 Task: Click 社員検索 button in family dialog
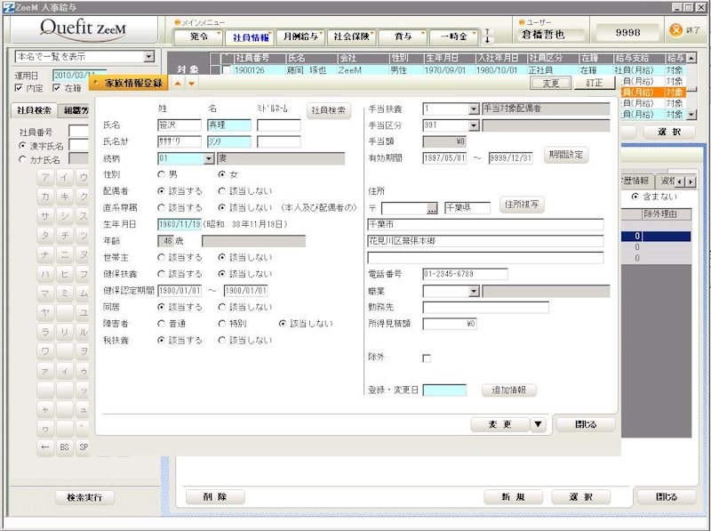point(329,110)
